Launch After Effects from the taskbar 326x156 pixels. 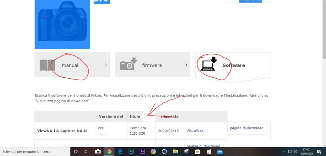(142, 152)
